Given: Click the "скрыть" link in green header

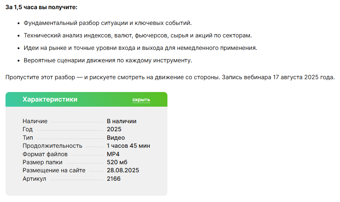Looking at the screenshot, I should [x=141, y=100].
